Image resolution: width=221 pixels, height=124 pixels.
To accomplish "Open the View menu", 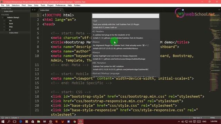I will point(30,6).
